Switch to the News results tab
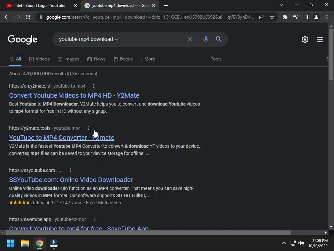The height and width of the screenshot is (251, 334). coord(97,59)
